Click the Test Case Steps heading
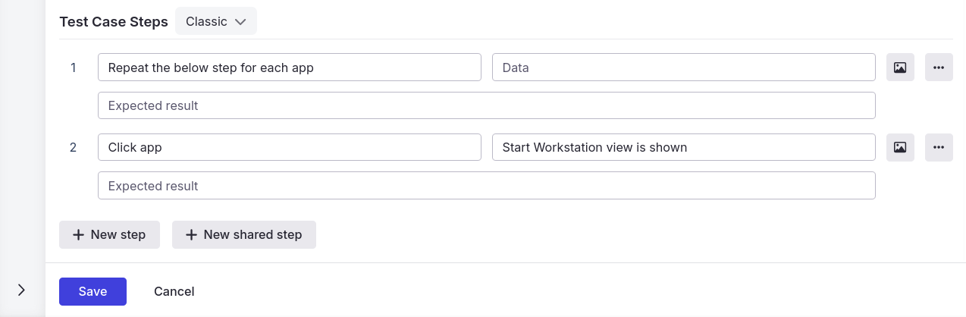The height and width of the screenshot is (317, 966). [114, 22]
